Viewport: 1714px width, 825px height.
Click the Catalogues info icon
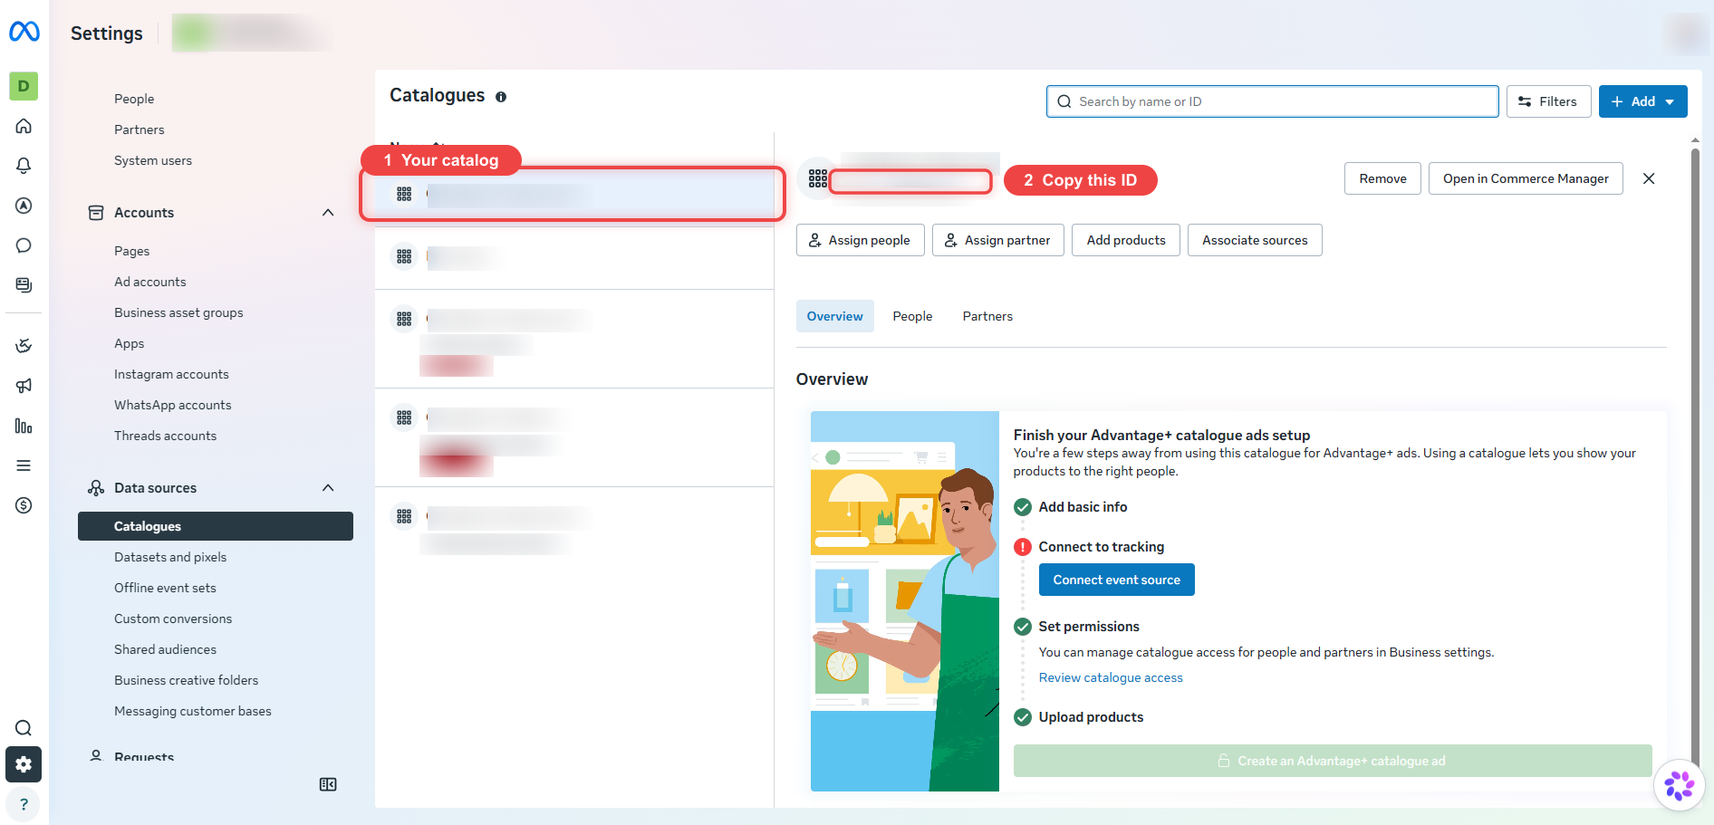pos(501,97)
